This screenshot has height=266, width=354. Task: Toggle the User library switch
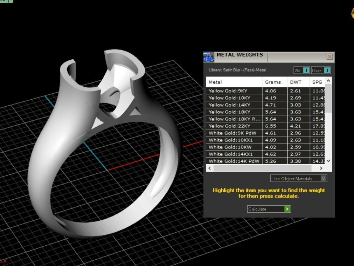pos(321,70)
